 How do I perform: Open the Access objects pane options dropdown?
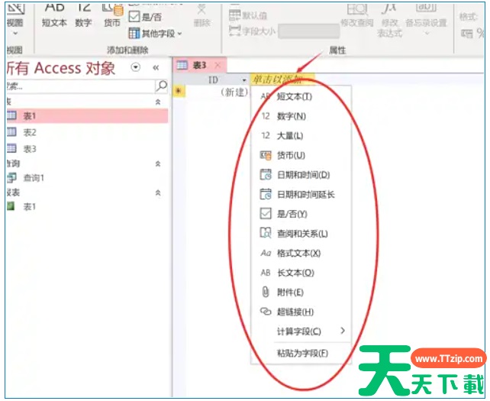point(136,67)
